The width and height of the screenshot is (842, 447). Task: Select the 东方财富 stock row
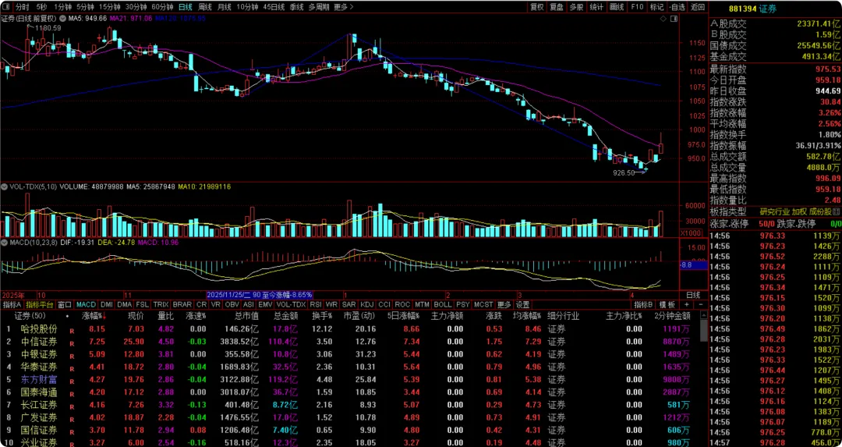coord(349,380)
